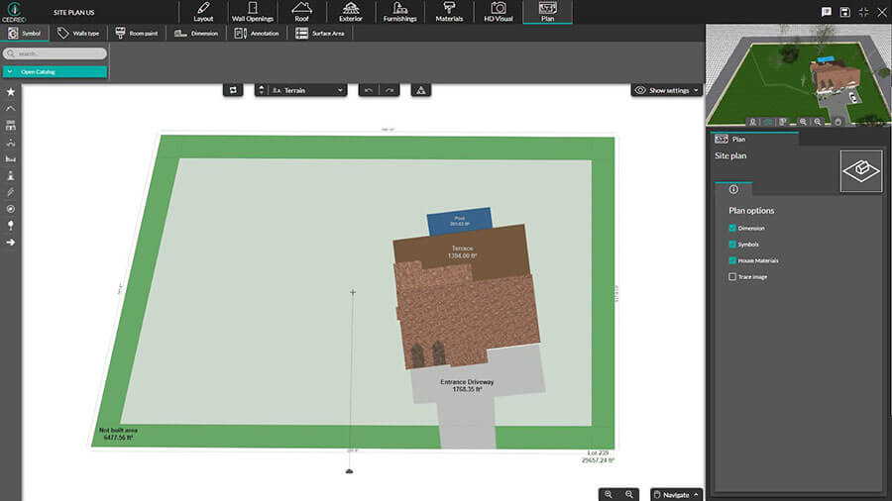
Task: Expand the Navigate menu at bottom
Action: pos(677,493)
